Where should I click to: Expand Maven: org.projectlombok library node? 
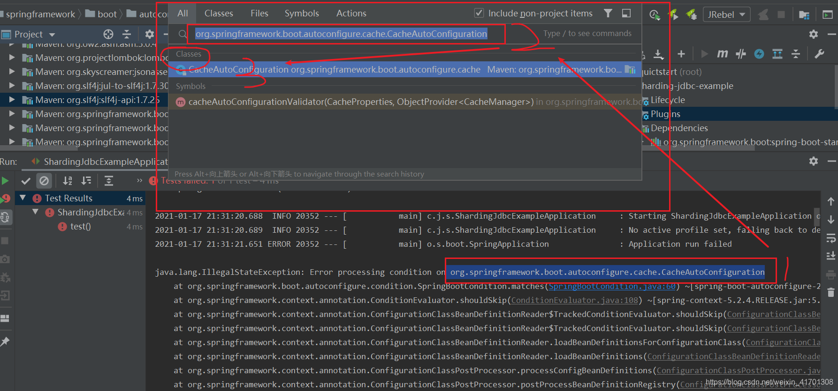pyautogui.click(x=12, y=58)
